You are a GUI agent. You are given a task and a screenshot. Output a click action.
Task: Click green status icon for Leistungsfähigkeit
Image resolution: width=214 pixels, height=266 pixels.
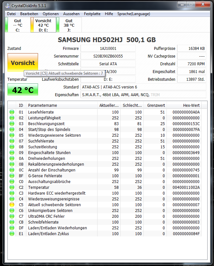point(12,118)
